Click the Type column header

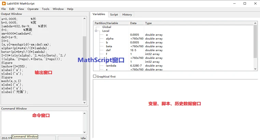tap(199, 23)
